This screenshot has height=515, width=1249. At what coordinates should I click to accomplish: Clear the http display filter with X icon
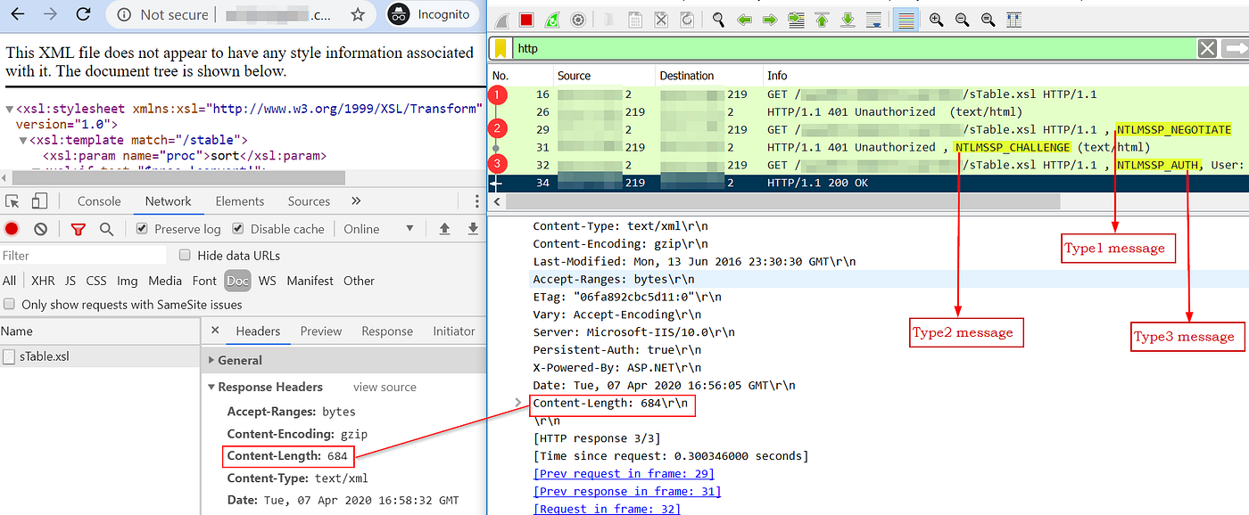click(x=1208, y=48)
